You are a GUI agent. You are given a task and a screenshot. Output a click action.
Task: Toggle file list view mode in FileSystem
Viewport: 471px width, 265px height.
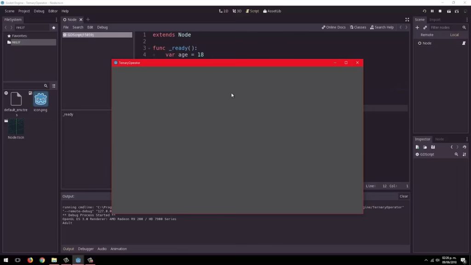click(53, 86)
